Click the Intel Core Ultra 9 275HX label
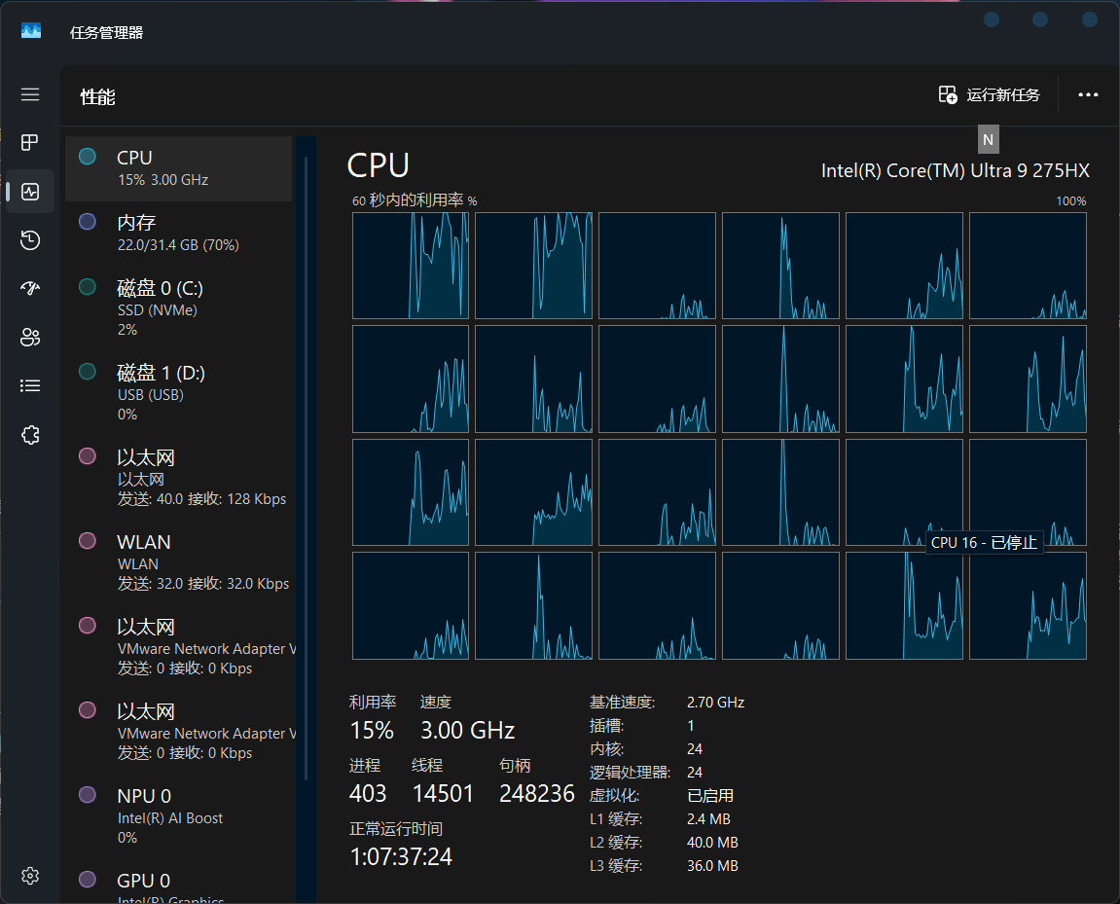This screenshot has height=904, width=1120. [x=955, y=170]
